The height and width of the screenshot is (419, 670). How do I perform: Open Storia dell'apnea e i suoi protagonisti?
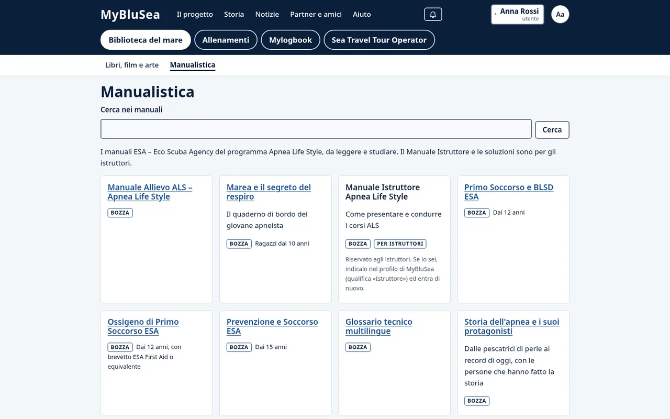pos(511,326)
